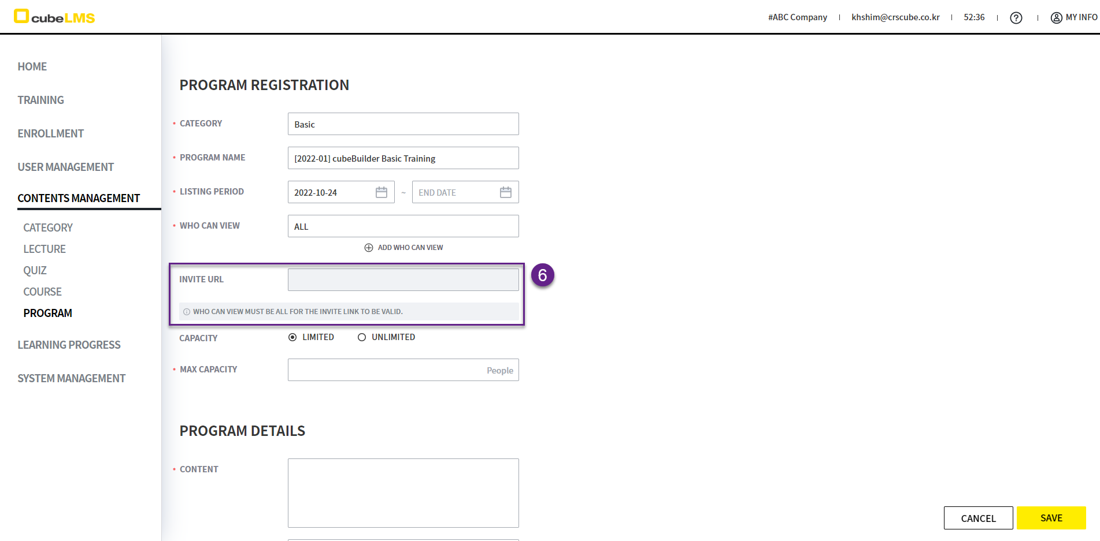This screenshot has height=541, width=1100.
Task: Click the MY INFO user icon
Action: pyautogui.click(x=1056, y=18)
